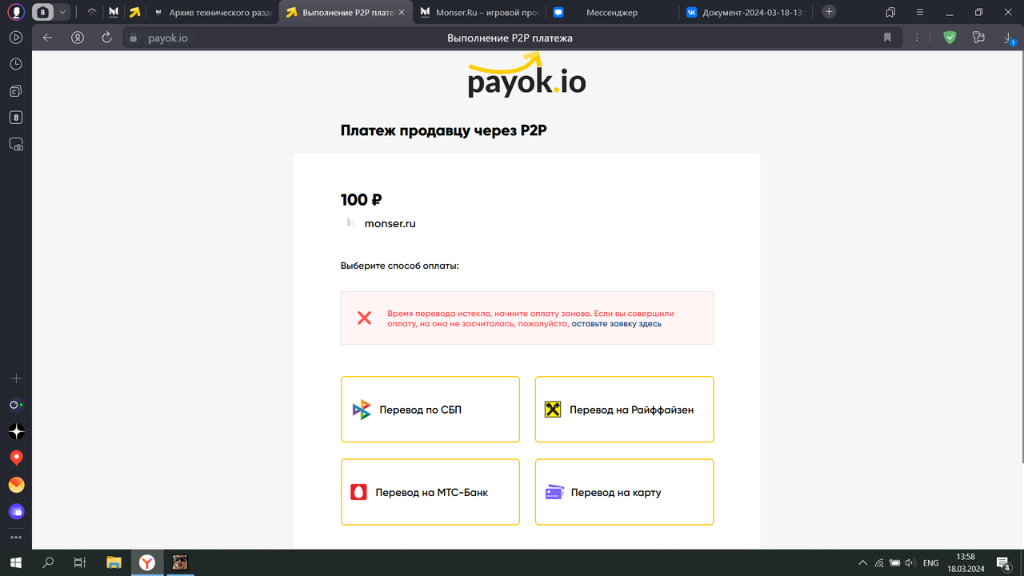
Task: Go back using the back arrow
Action: tap(48, 38)
